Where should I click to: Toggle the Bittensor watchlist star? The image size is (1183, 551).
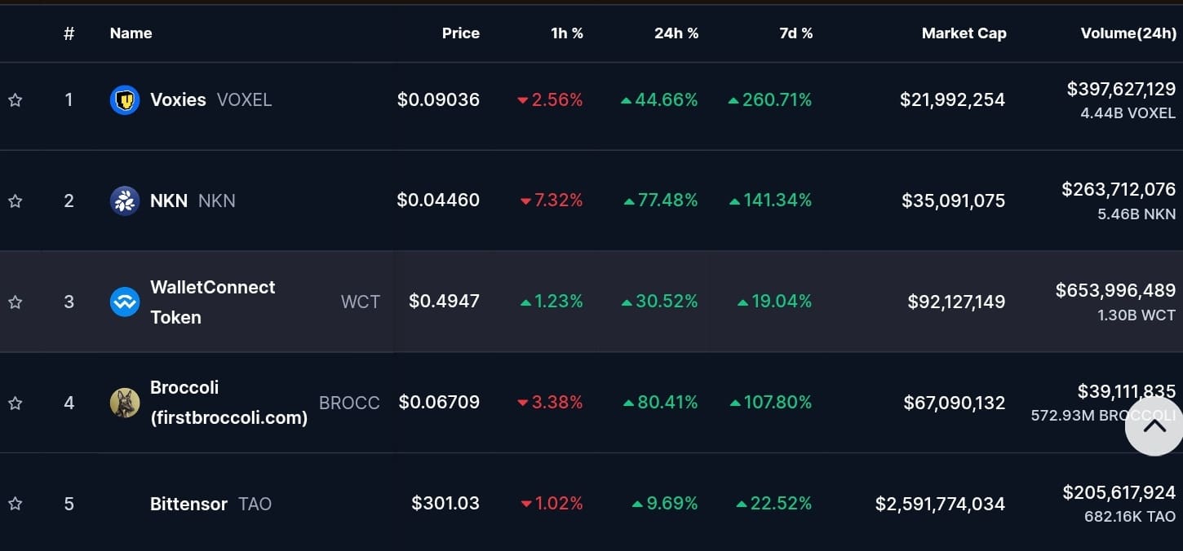15,504
